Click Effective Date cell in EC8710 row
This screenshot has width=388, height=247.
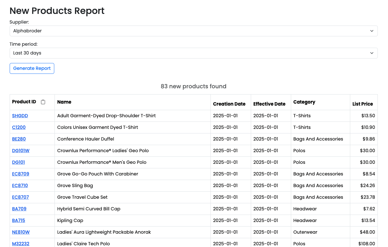pyautogui.click(x=271, y=186)
